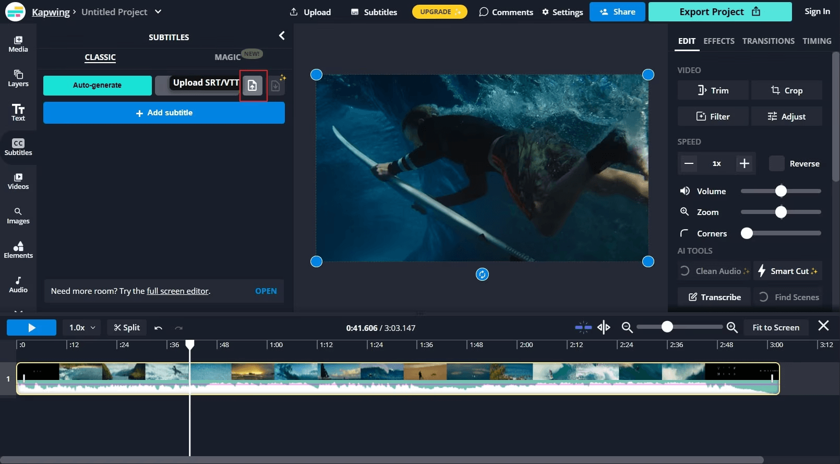Toggle the timeline snapping icon

(583, 327)
